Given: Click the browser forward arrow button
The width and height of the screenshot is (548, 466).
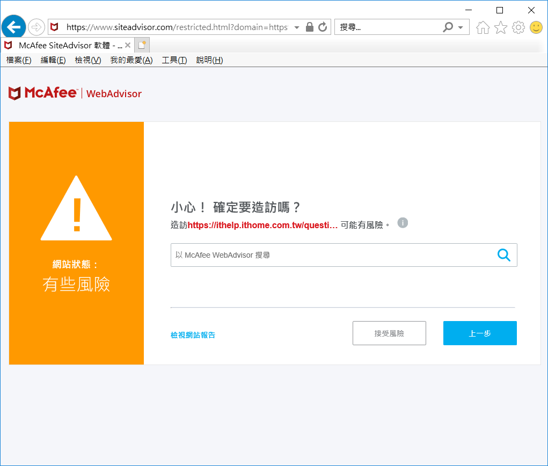Looking at the screenshot, I should (36, 27).
